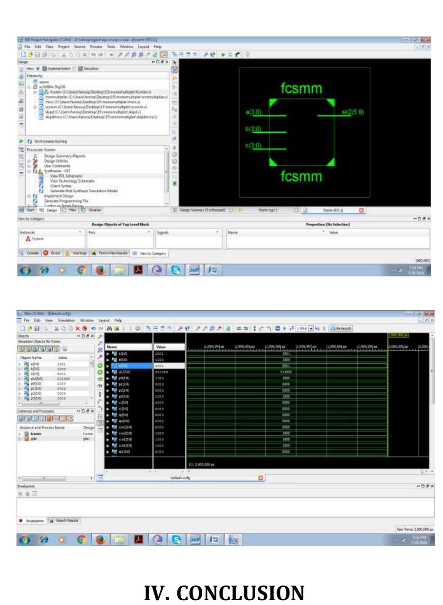Expand fcsmm module in Hierarchy tree
Viewport: 443px width, 605px height.
pyautogui.click(x=35, y=92)
